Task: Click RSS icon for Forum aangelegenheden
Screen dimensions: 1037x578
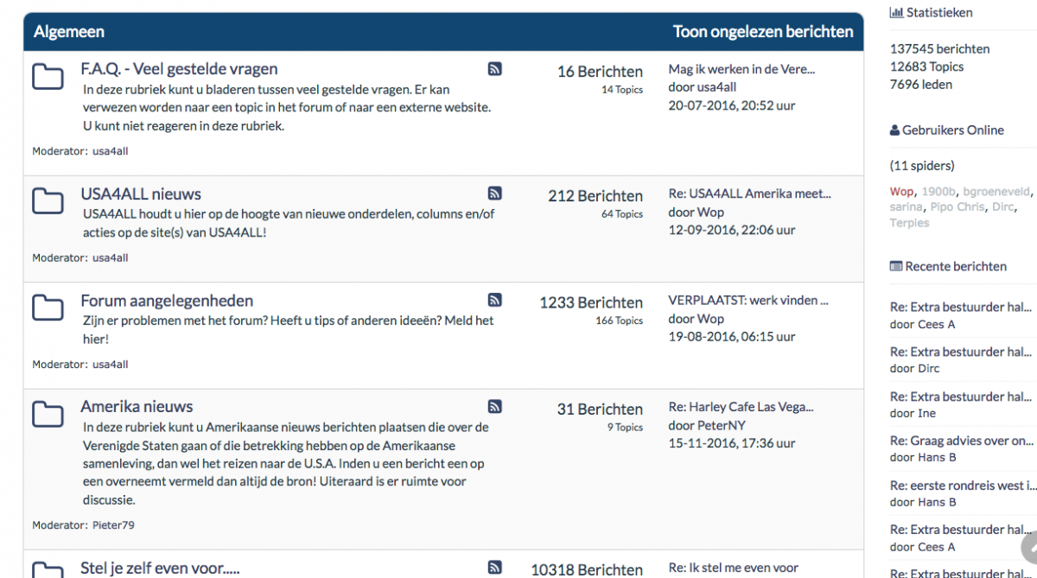Action: (x=495, y=300)
